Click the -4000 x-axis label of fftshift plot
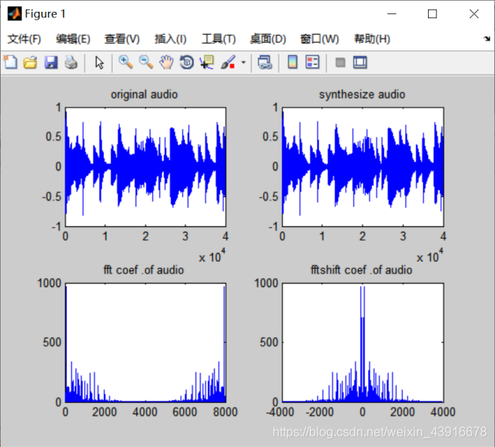Screen dimensions: 495x447 point(280,412)
